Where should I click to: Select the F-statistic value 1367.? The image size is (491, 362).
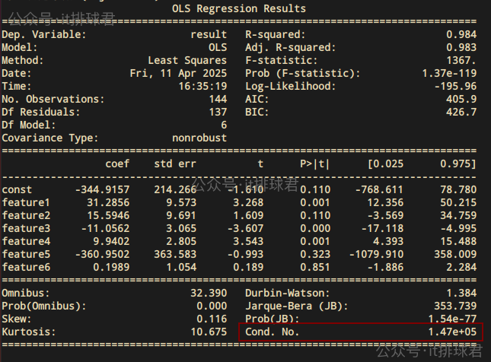coord(461,60)
